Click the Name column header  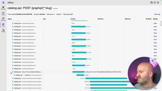[x=10, y=19]
